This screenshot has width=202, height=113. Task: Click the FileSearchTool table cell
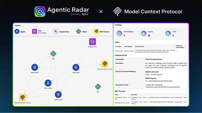[119, 51]
